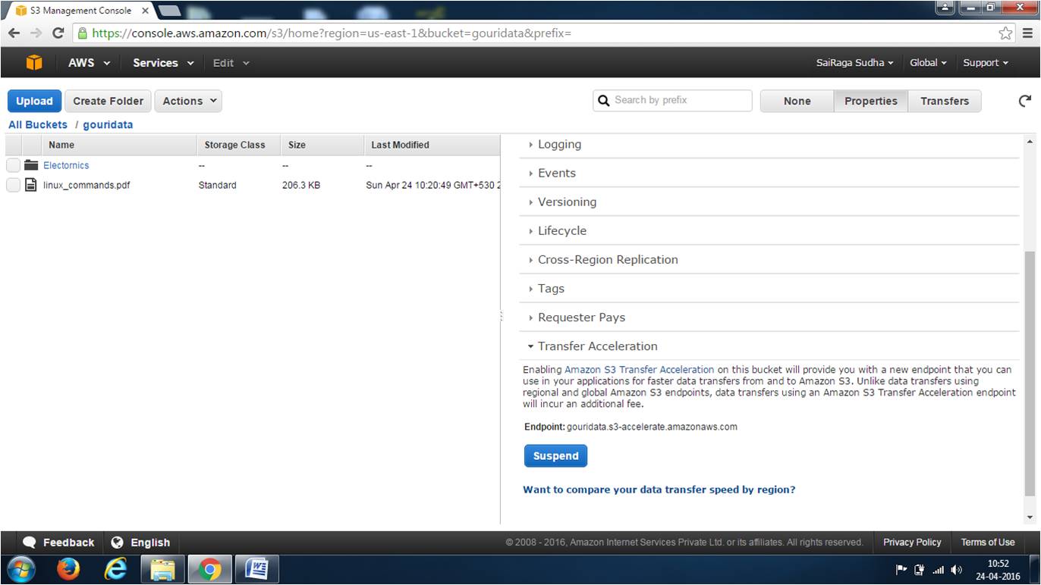The height and width of the screenshot is (585, 1041).
Task: Open the Edit dropdown in navbar
Action: (231, 63)
